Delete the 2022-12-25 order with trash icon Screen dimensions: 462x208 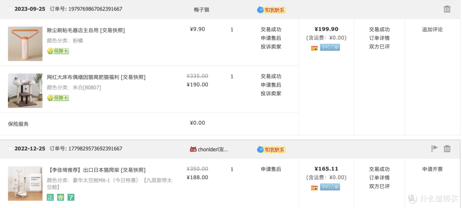(447, 149)
